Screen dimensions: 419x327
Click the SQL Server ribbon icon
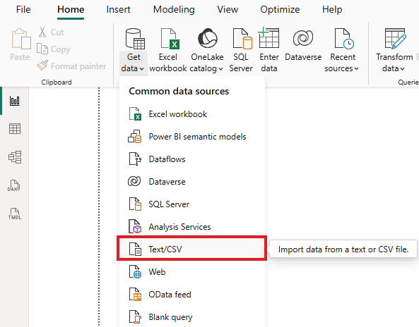coord(242,39)
